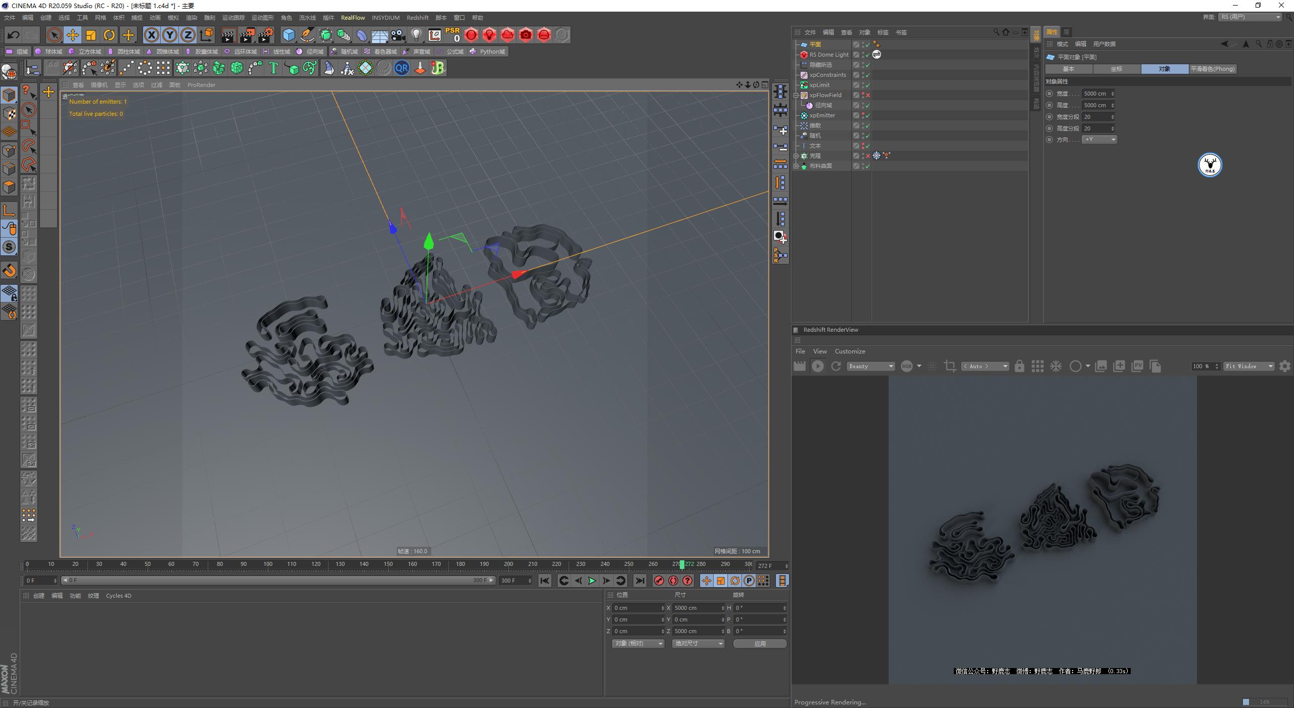Toggle the green checkmark next to RS Dome Light
The image size is (1294, 708).
tap(867, 55)
